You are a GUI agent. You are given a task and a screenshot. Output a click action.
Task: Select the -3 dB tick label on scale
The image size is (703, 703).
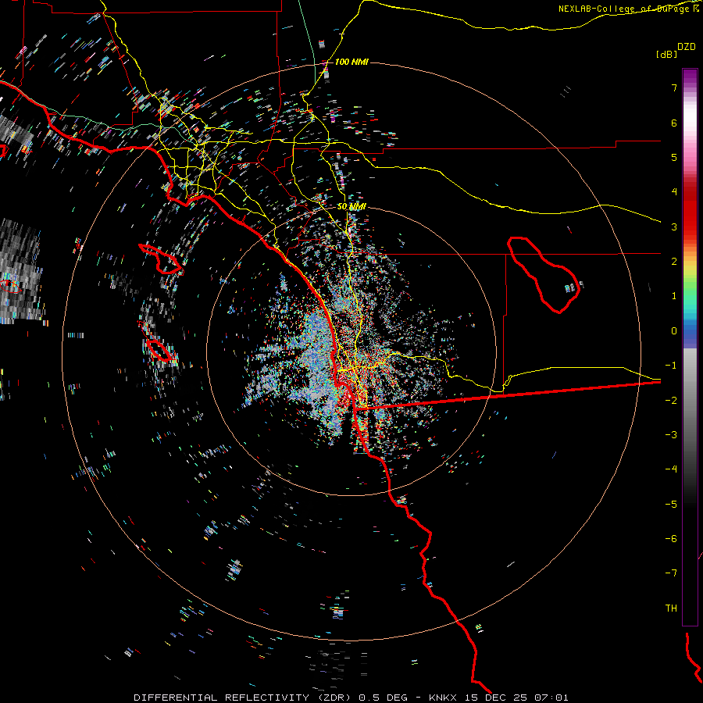pos(671,435)
